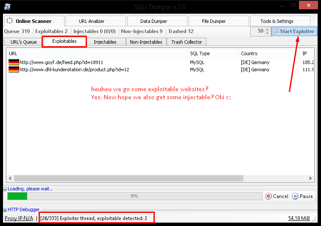Click the blue Pause icon
321x226 pixels.
pos(295,196)
